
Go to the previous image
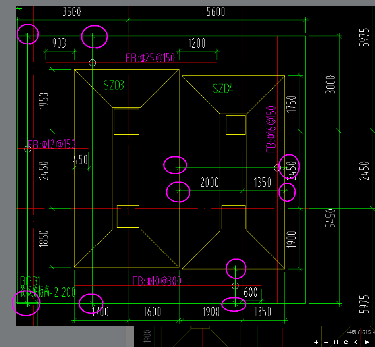coord(356,342)
